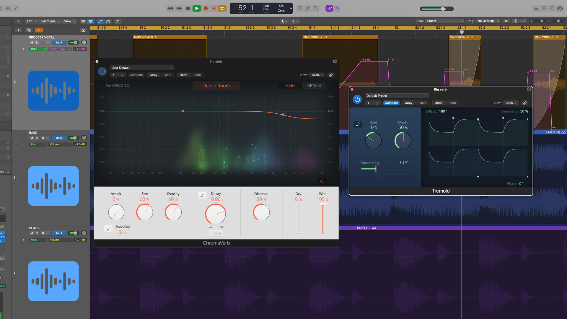The image size is (567, 319).
Task: Start playback with the green Play button
Action: 196,8
